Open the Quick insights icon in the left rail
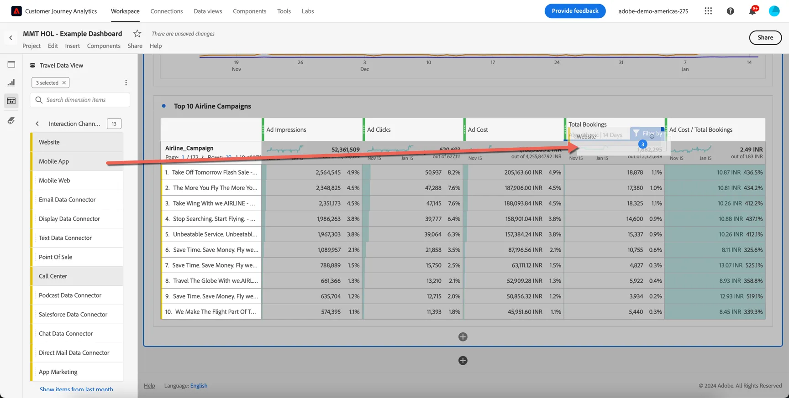Image resolution: width=789 pixels, height=398 pixels. click(11, 120)
